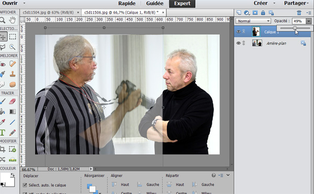The height and width of the screenshot is (194, 314).
Task: Select the Rectangular Marquee tool
Action: [13, 37]
